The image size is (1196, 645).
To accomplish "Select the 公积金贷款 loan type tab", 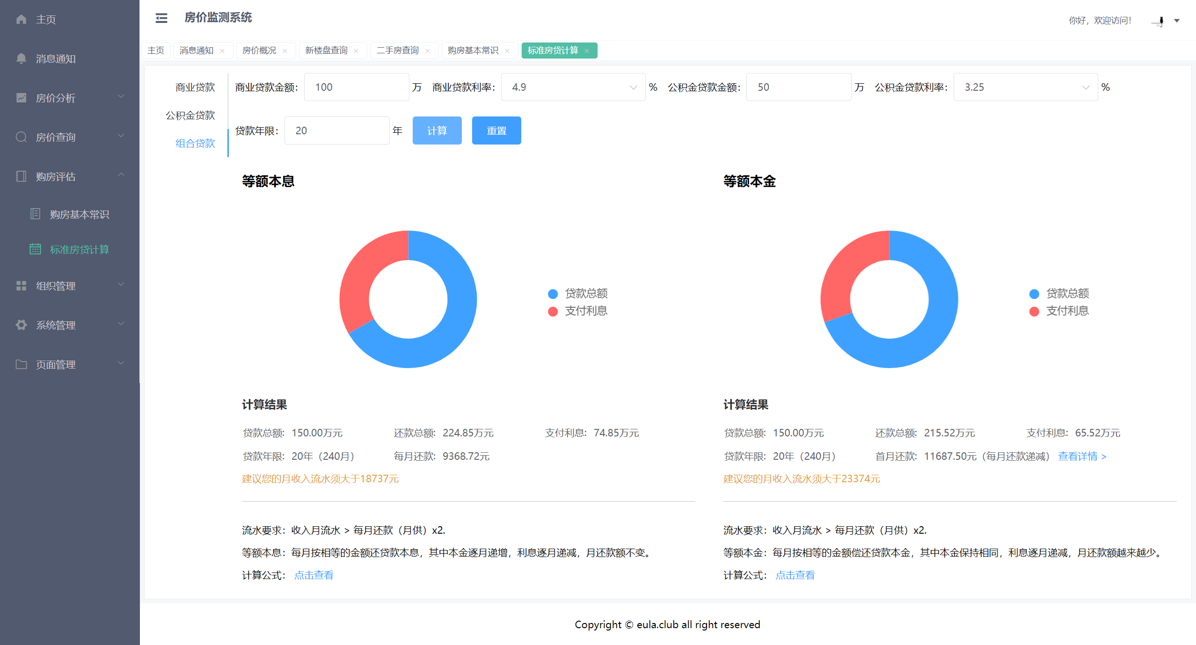I will pos(190,115).
